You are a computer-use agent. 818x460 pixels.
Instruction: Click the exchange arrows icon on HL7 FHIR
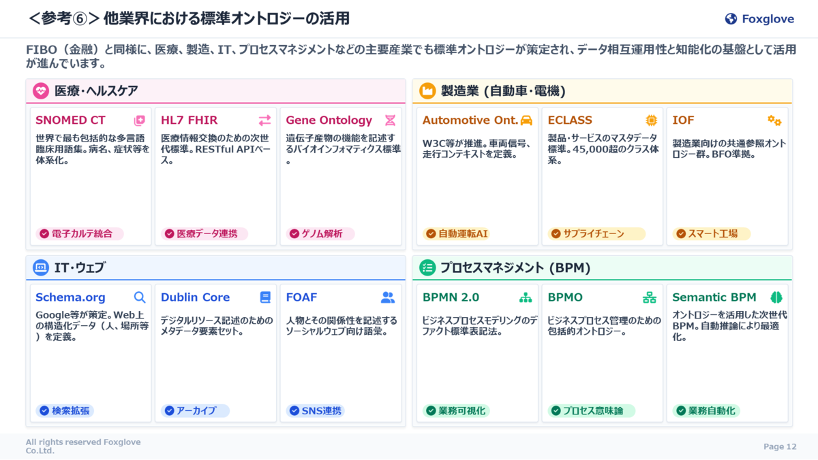tap(264, 120)
